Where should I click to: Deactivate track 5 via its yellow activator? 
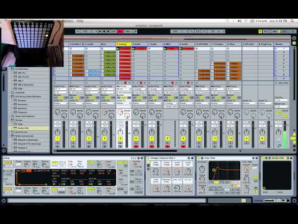120,138
